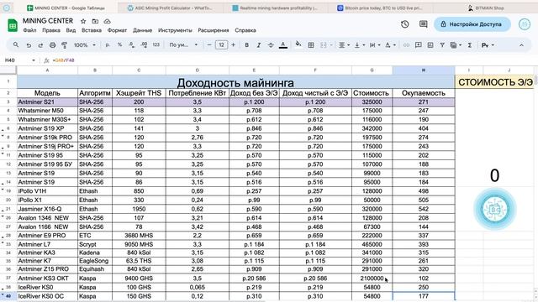Insert a link via toolbar icon
This screenshot has height=302, width=538.
coord(406,44)
